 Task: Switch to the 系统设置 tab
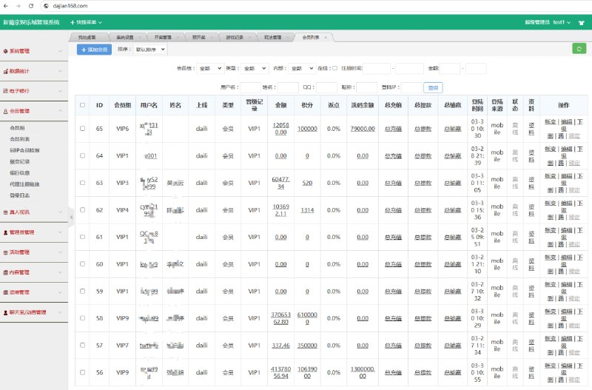(x=124, y=36)
